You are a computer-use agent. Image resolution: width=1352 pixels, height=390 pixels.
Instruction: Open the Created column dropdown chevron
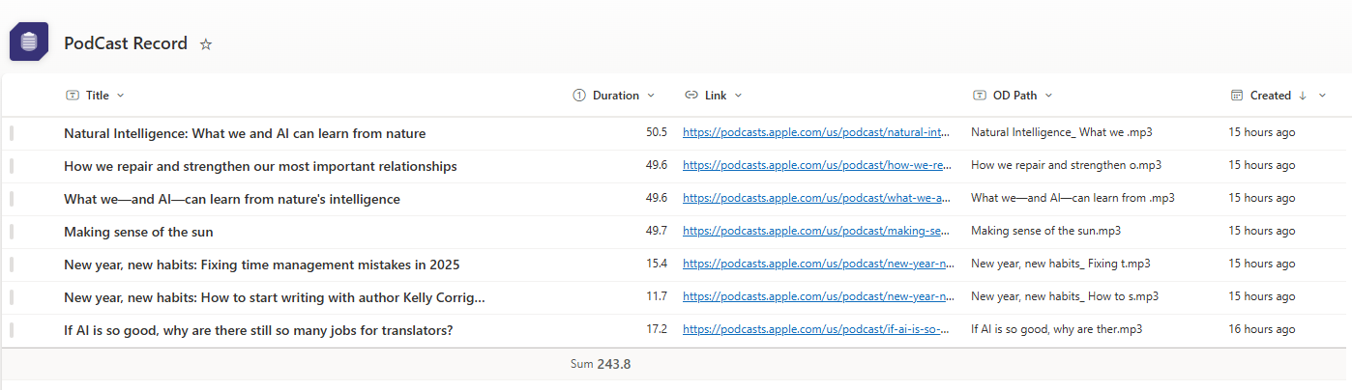(x=1322, y=96)
